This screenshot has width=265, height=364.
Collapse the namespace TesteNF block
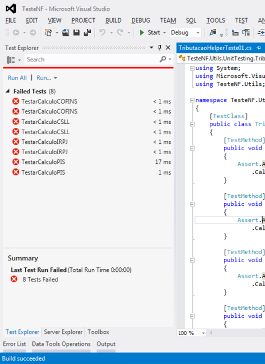tap(192, 100)
